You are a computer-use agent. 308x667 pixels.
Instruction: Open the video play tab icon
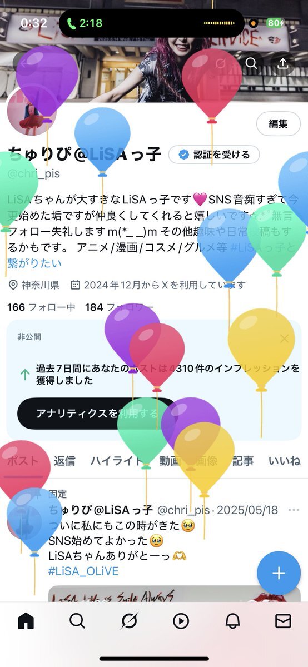tap(181, 621)
